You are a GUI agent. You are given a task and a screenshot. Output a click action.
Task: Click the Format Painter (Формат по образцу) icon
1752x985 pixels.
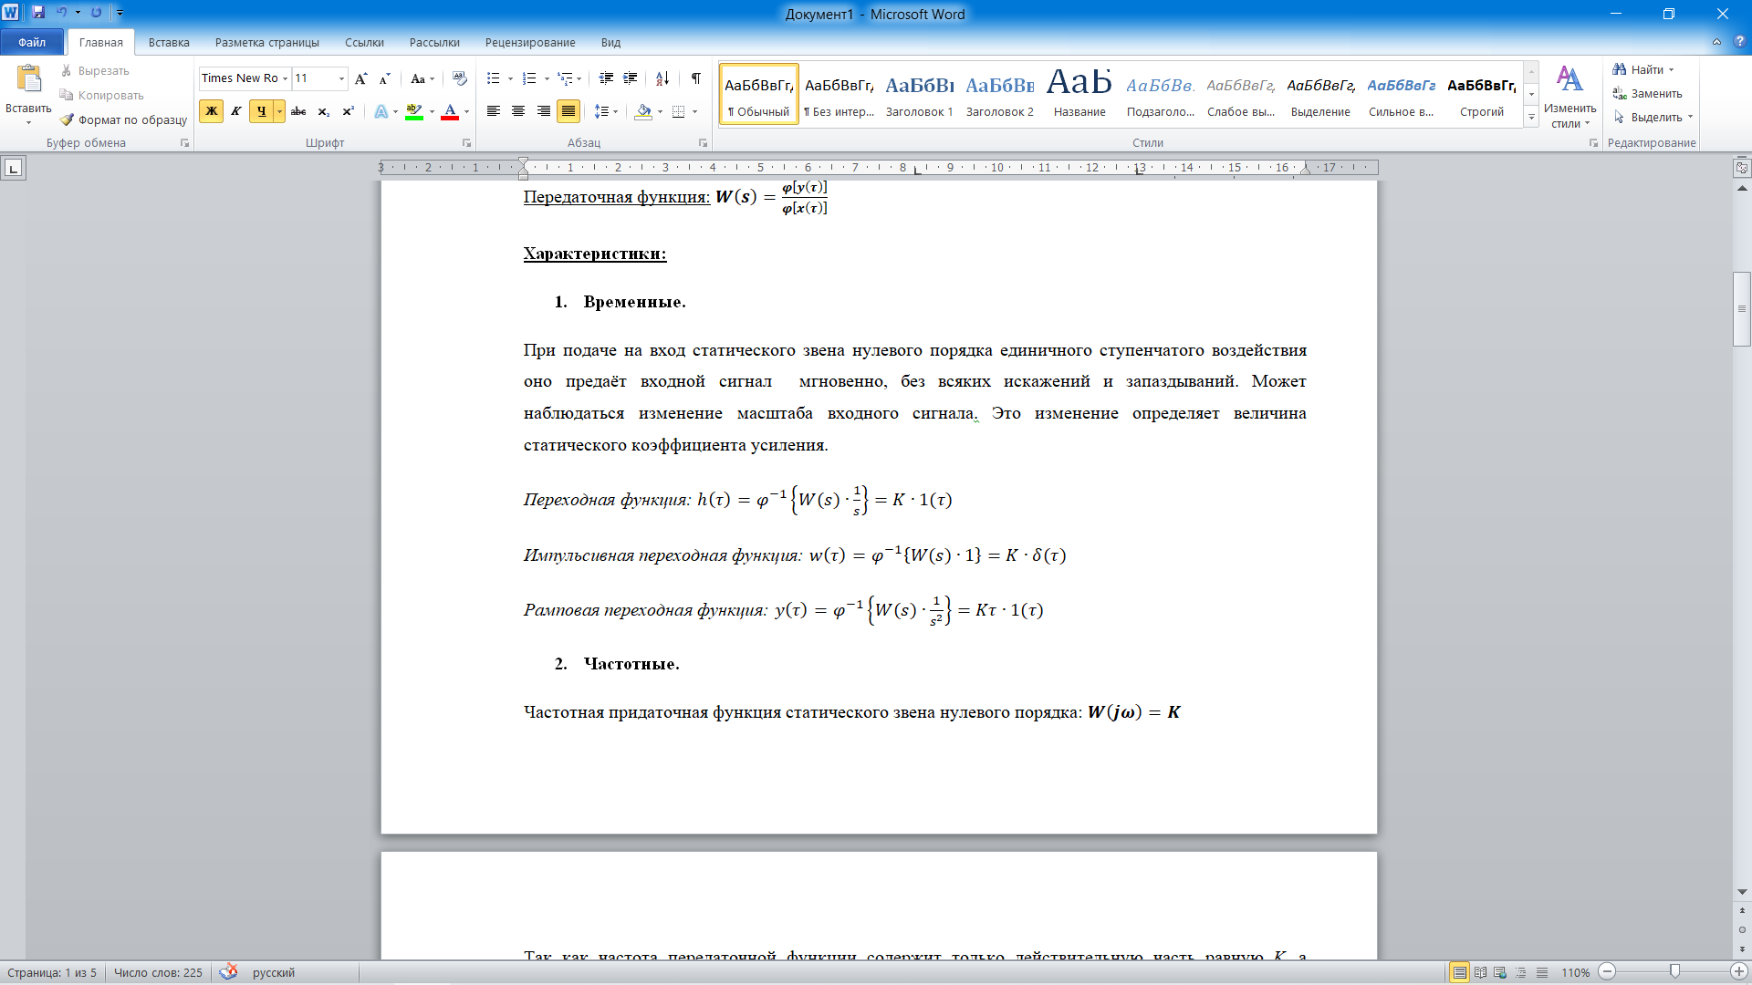(67, 119)
